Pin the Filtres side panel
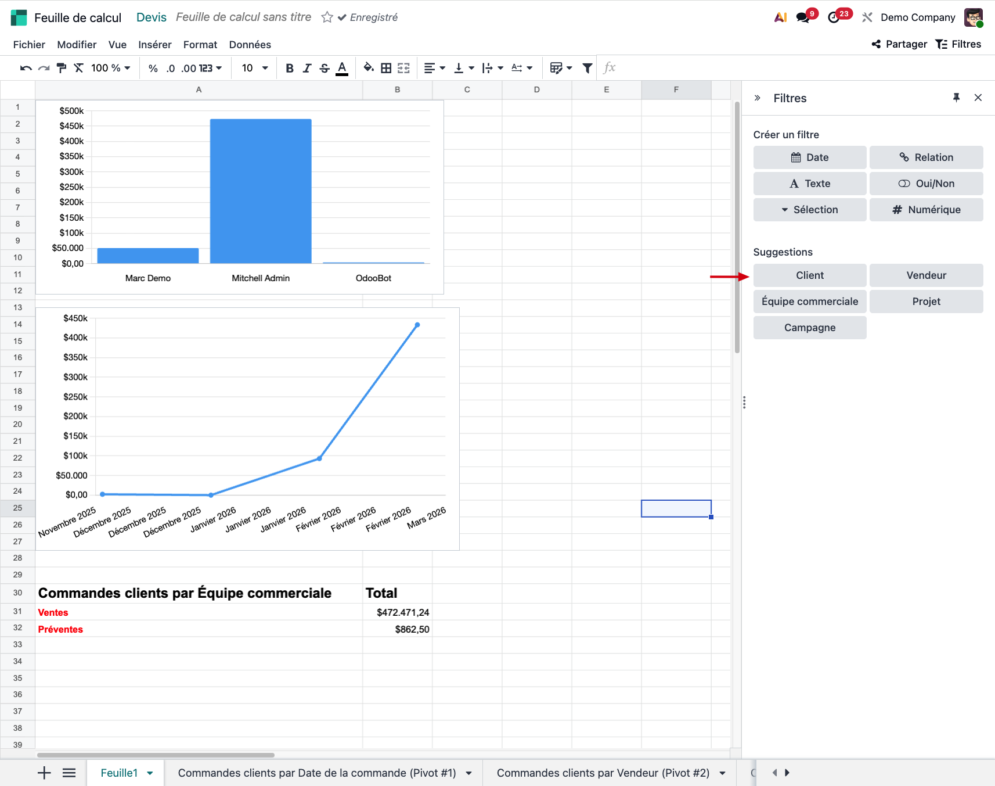This screenshot has height=786, width=995. point(956,98)
